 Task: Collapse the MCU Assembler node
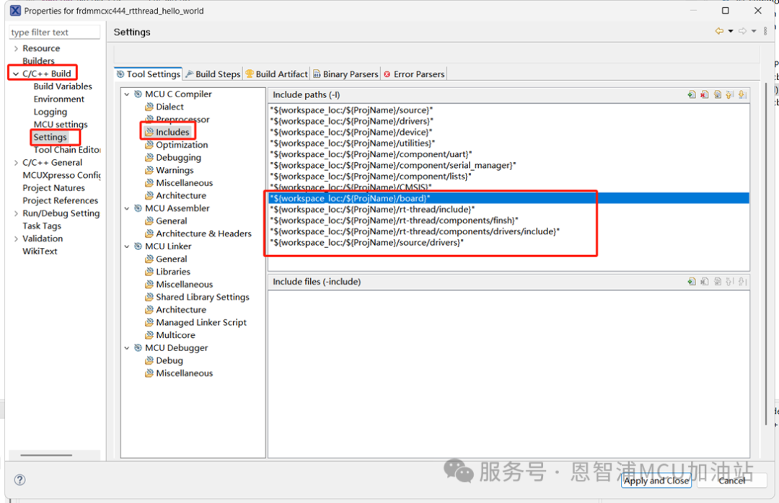tap(127, 208)
